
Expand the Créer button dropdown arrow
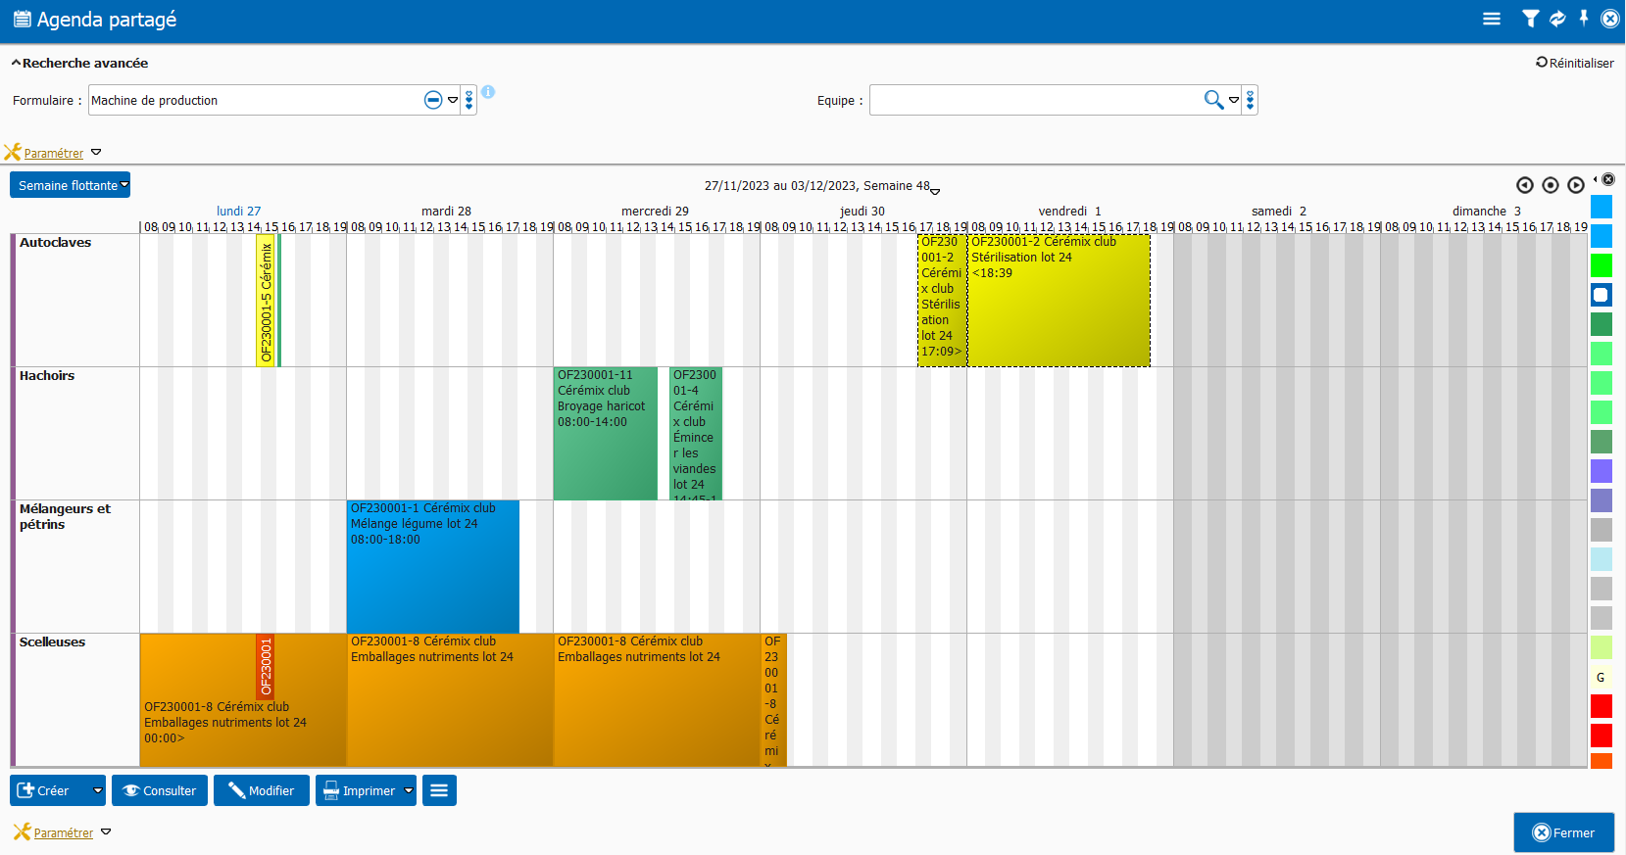coord(98,790)
